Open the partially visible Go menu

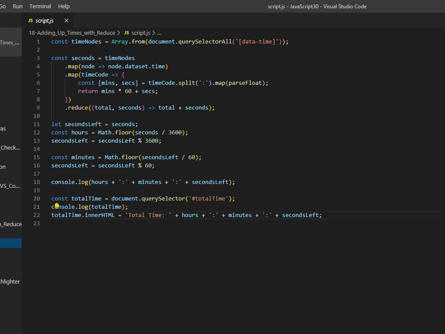(3, 6)
